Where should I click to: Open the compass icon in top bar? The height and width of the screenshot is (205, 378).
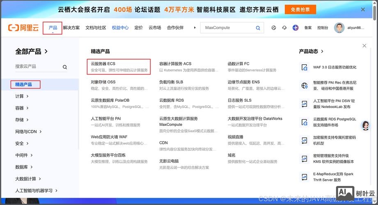[x=274, y=28]
